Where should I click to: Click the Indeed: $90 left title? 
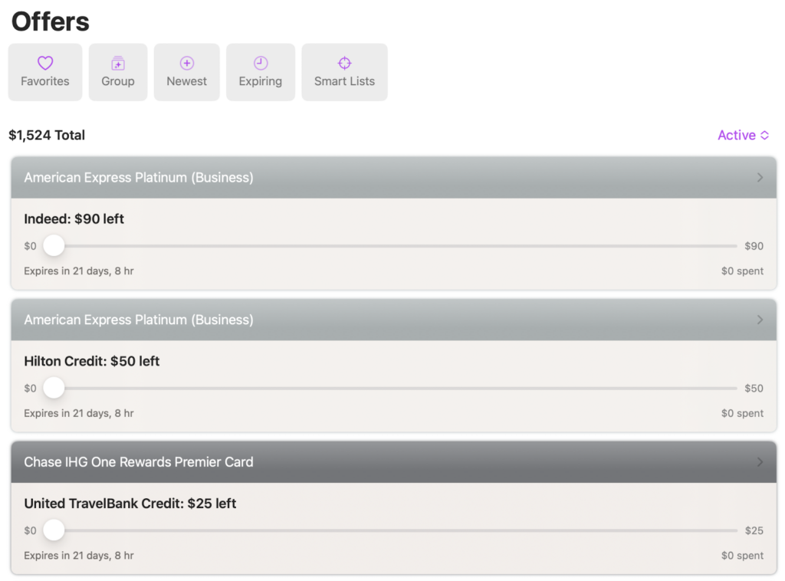(x=74, y=219)
